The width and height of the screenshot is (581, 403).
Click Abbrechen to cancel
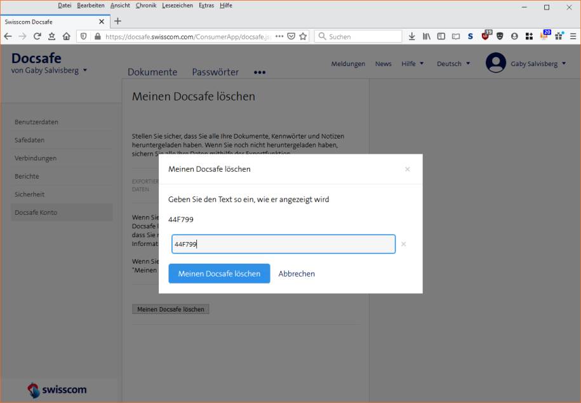coord(297,273)
